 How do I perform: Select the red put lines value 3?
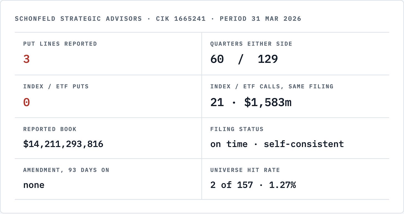tap(26, 59)
